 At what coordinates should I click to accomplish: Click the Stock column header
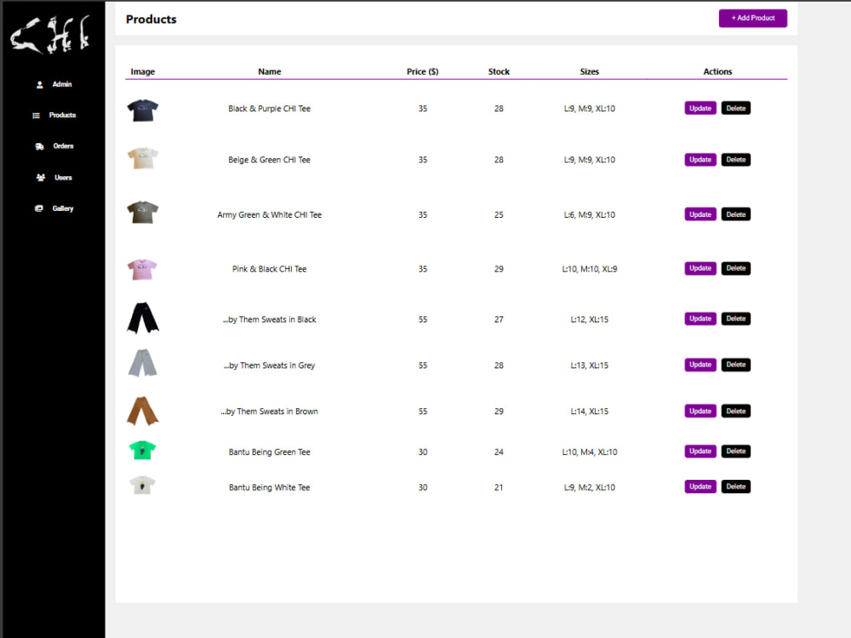(499, 71)
